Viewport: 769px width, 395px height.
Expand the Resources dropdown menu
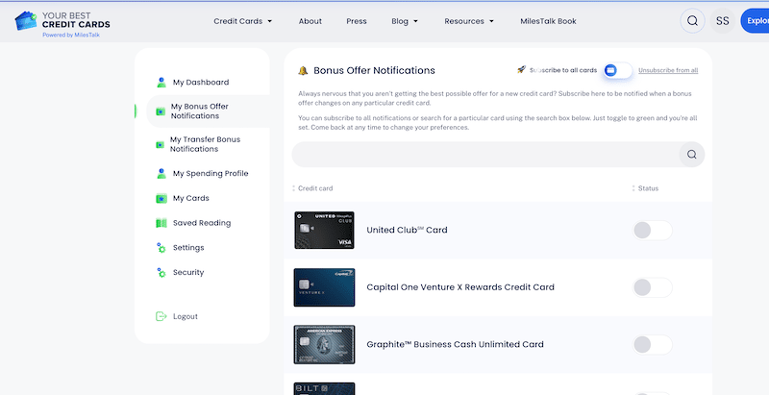[469, 21]
